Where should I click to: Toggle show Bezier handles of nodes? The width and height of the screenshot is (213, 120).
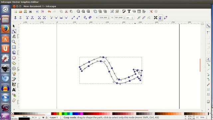(160, 18)
